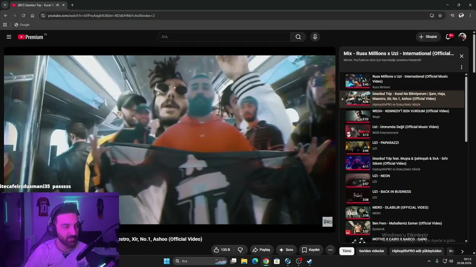476x267 pixels.
Task: Play UZI - PAPARAZZI from playlist
Action: click(403, 147)
